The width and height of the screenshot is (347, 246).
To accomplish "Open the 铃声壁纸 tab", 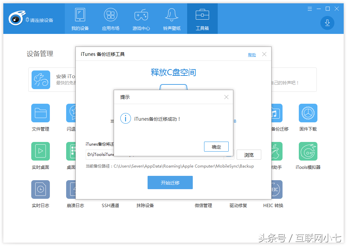I will [x=172, y=19].
